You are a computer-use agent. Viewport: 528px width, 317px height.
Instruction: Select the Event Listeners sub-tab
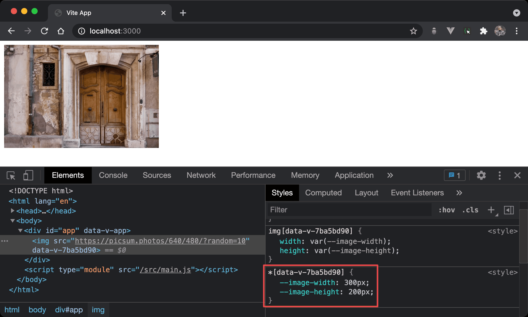point(417,193)
